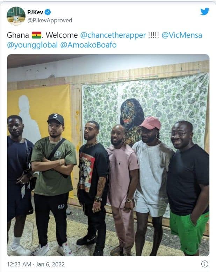This screenshot has height=272, width=216.
Task: Open the @PJkevApproved handle
Action: click(50, 21)
